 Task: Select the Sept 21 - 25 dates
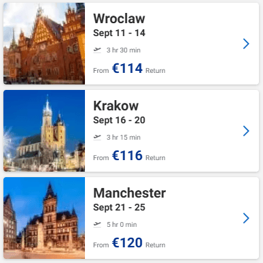[119, 208]
